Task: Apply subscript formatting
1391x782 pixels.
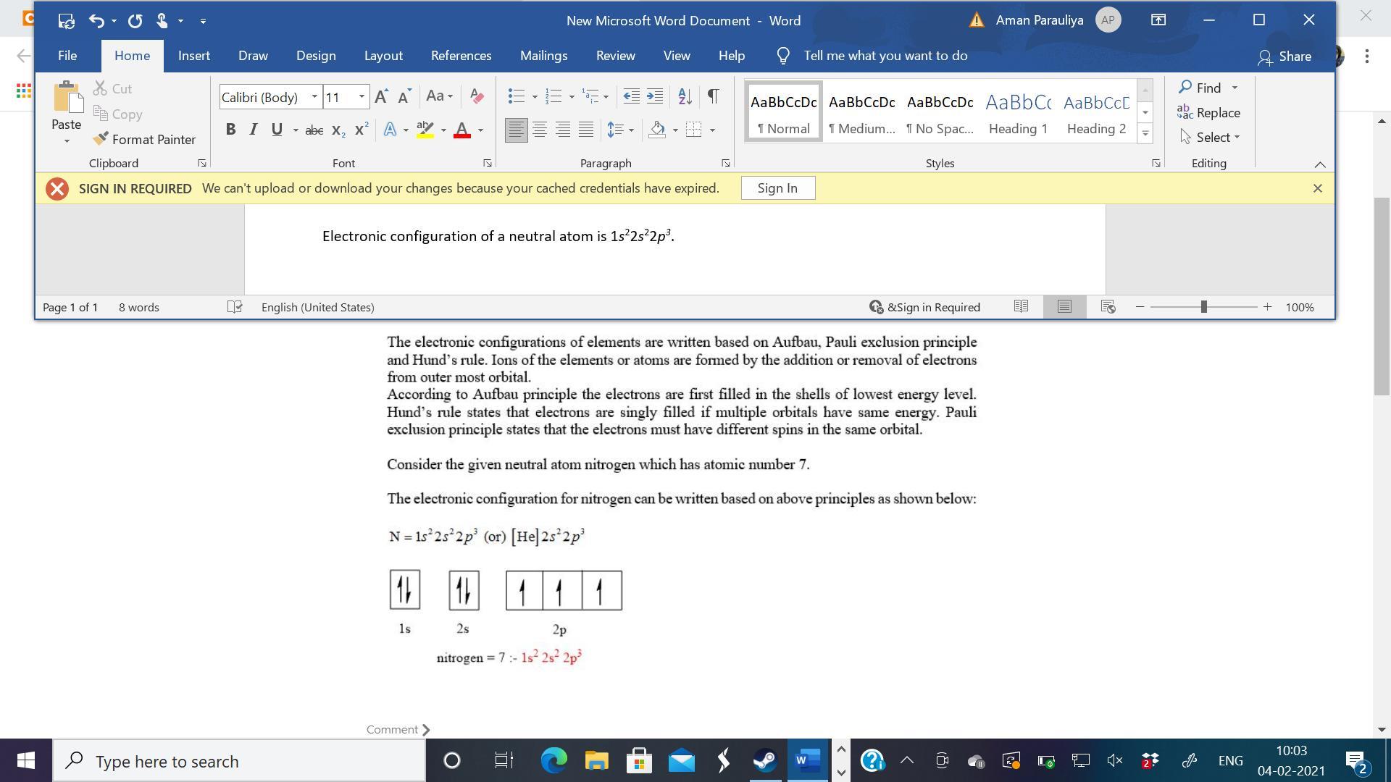Action: coord(338,130)
